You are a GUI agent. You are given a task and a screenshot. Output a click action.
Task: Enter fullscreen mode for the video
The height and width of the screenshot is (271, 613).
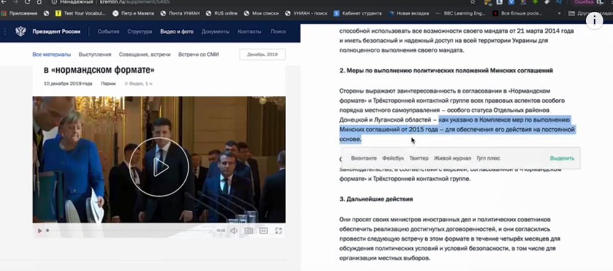[278, 231]
